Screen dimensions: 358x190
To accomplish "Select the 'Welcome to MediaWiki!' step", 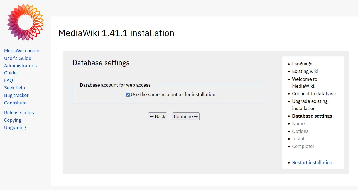I will click(x=305, y=82).
